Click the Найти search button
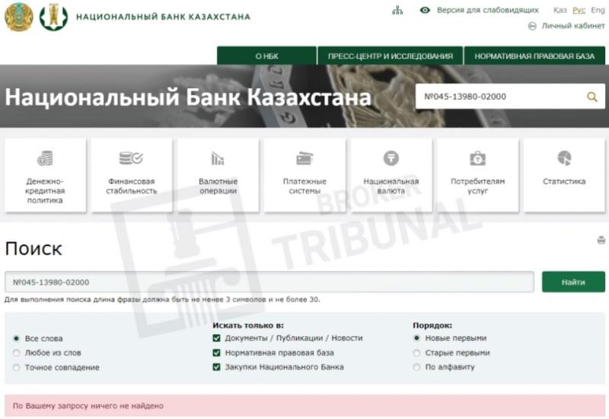Viewport: 609px width, 419px height. click(x=573, y=282)
